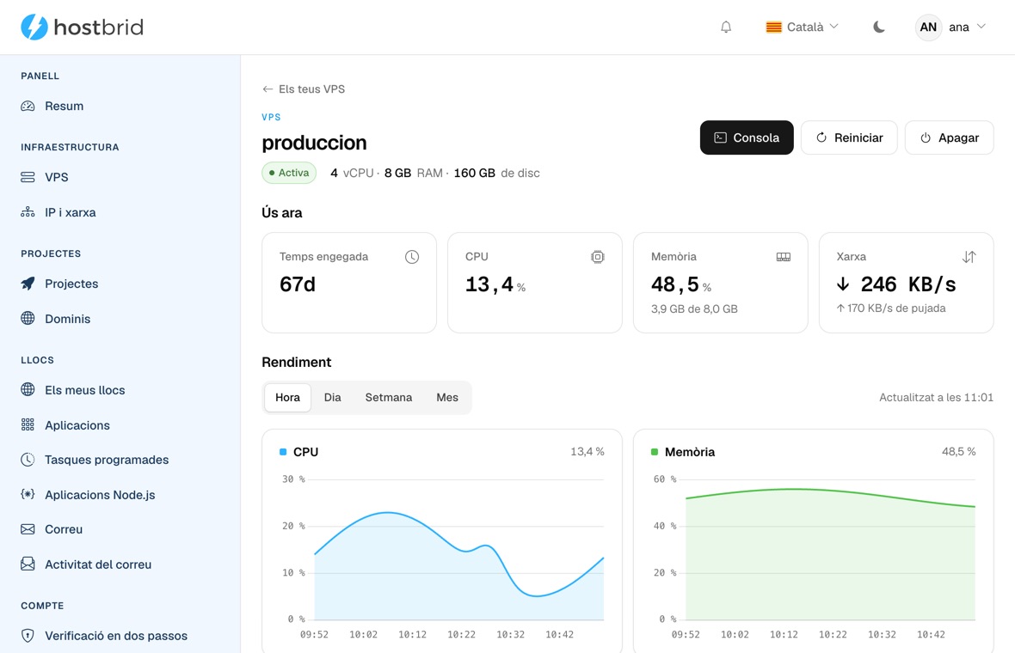Image resolution: width=1015 pixels, height=653 pixels.
Task: Click the VPS server icon in sidebar
Action: (x=28, y=177)
